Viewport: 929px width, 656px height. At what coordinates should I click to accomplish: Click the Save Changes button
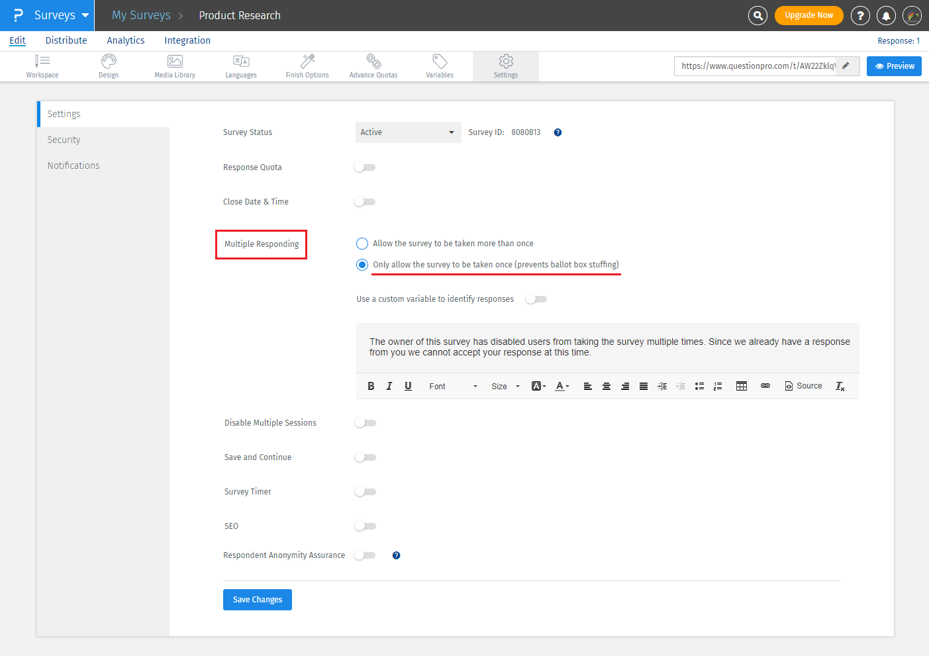click(257, 599)
